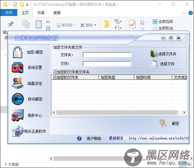The image size is (194, 168).
Task: Sort by 已加密的文件夹 column header
Action: click(x=75, y=77)
